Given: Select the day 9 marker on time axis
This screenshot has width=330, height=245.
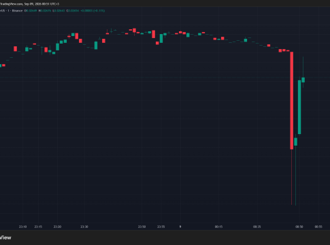Looking at the screenshot, I should 180,227.
